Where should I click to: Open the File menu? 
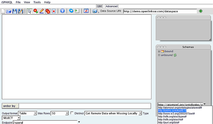click(x=18, y=2)
